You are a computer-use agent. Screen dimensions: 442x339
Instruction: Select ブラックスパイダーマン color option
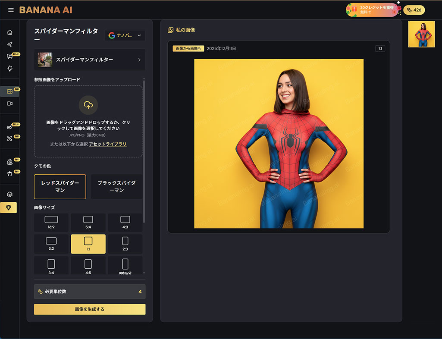click(x=116, y=186)
